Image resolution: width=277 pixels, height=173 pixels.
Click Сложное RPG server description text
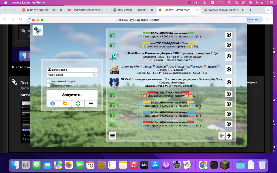172,69
